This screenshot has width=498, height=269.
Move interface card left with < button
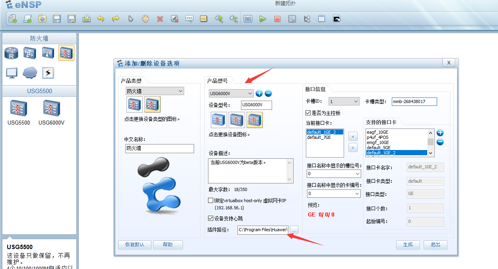pyautogui.click(x=353, y=136)
